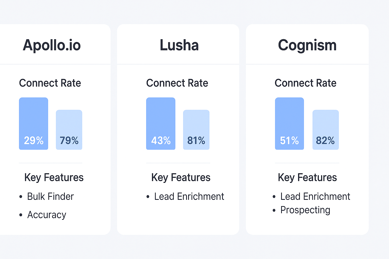This screenshot has width=389, height=259.
Task: Click Connect Rate label in Apollo.io card
Action: (50, 83)
